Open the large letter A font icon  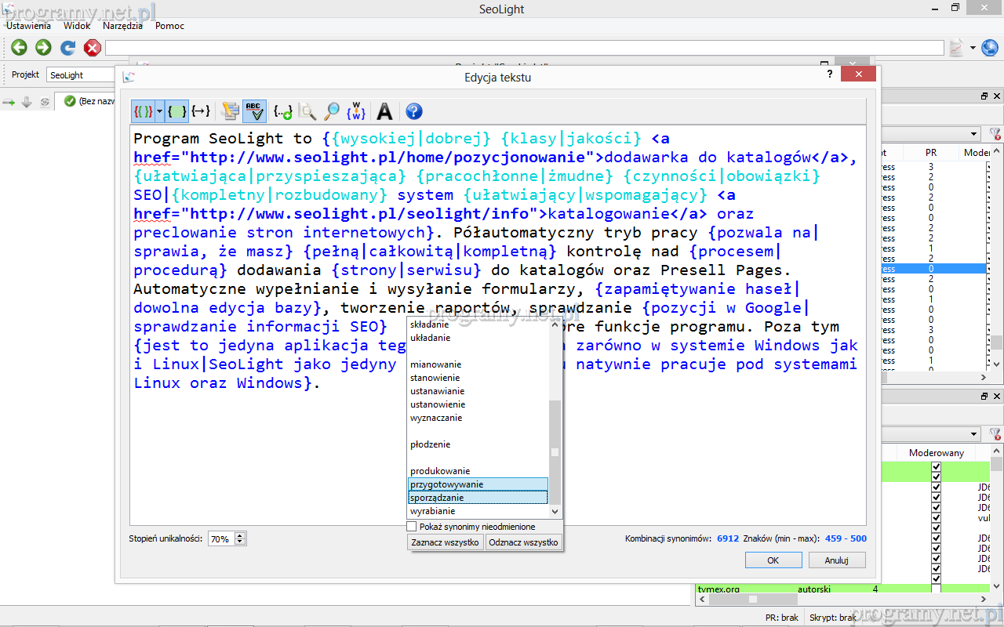point(384,111)
